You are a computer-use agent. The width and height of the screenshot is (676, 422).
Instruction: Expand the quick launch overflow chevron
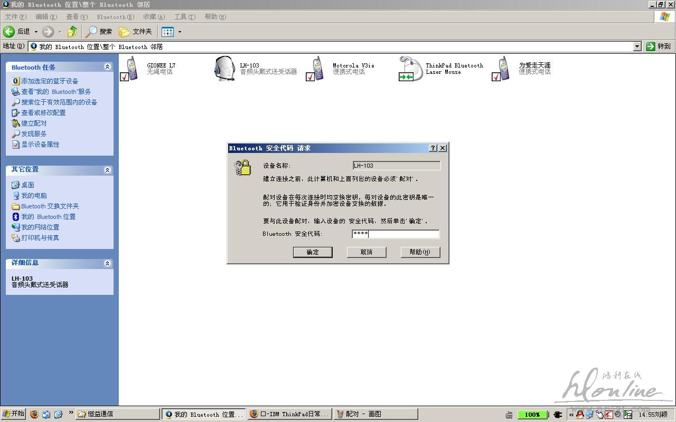[71, 413]
